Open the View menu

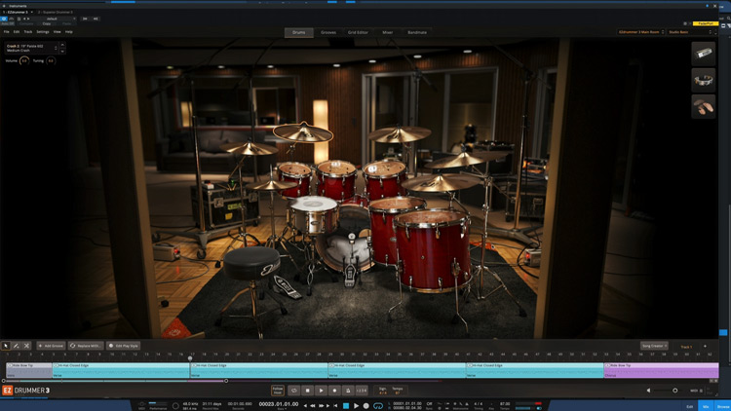tap(57, 32)
